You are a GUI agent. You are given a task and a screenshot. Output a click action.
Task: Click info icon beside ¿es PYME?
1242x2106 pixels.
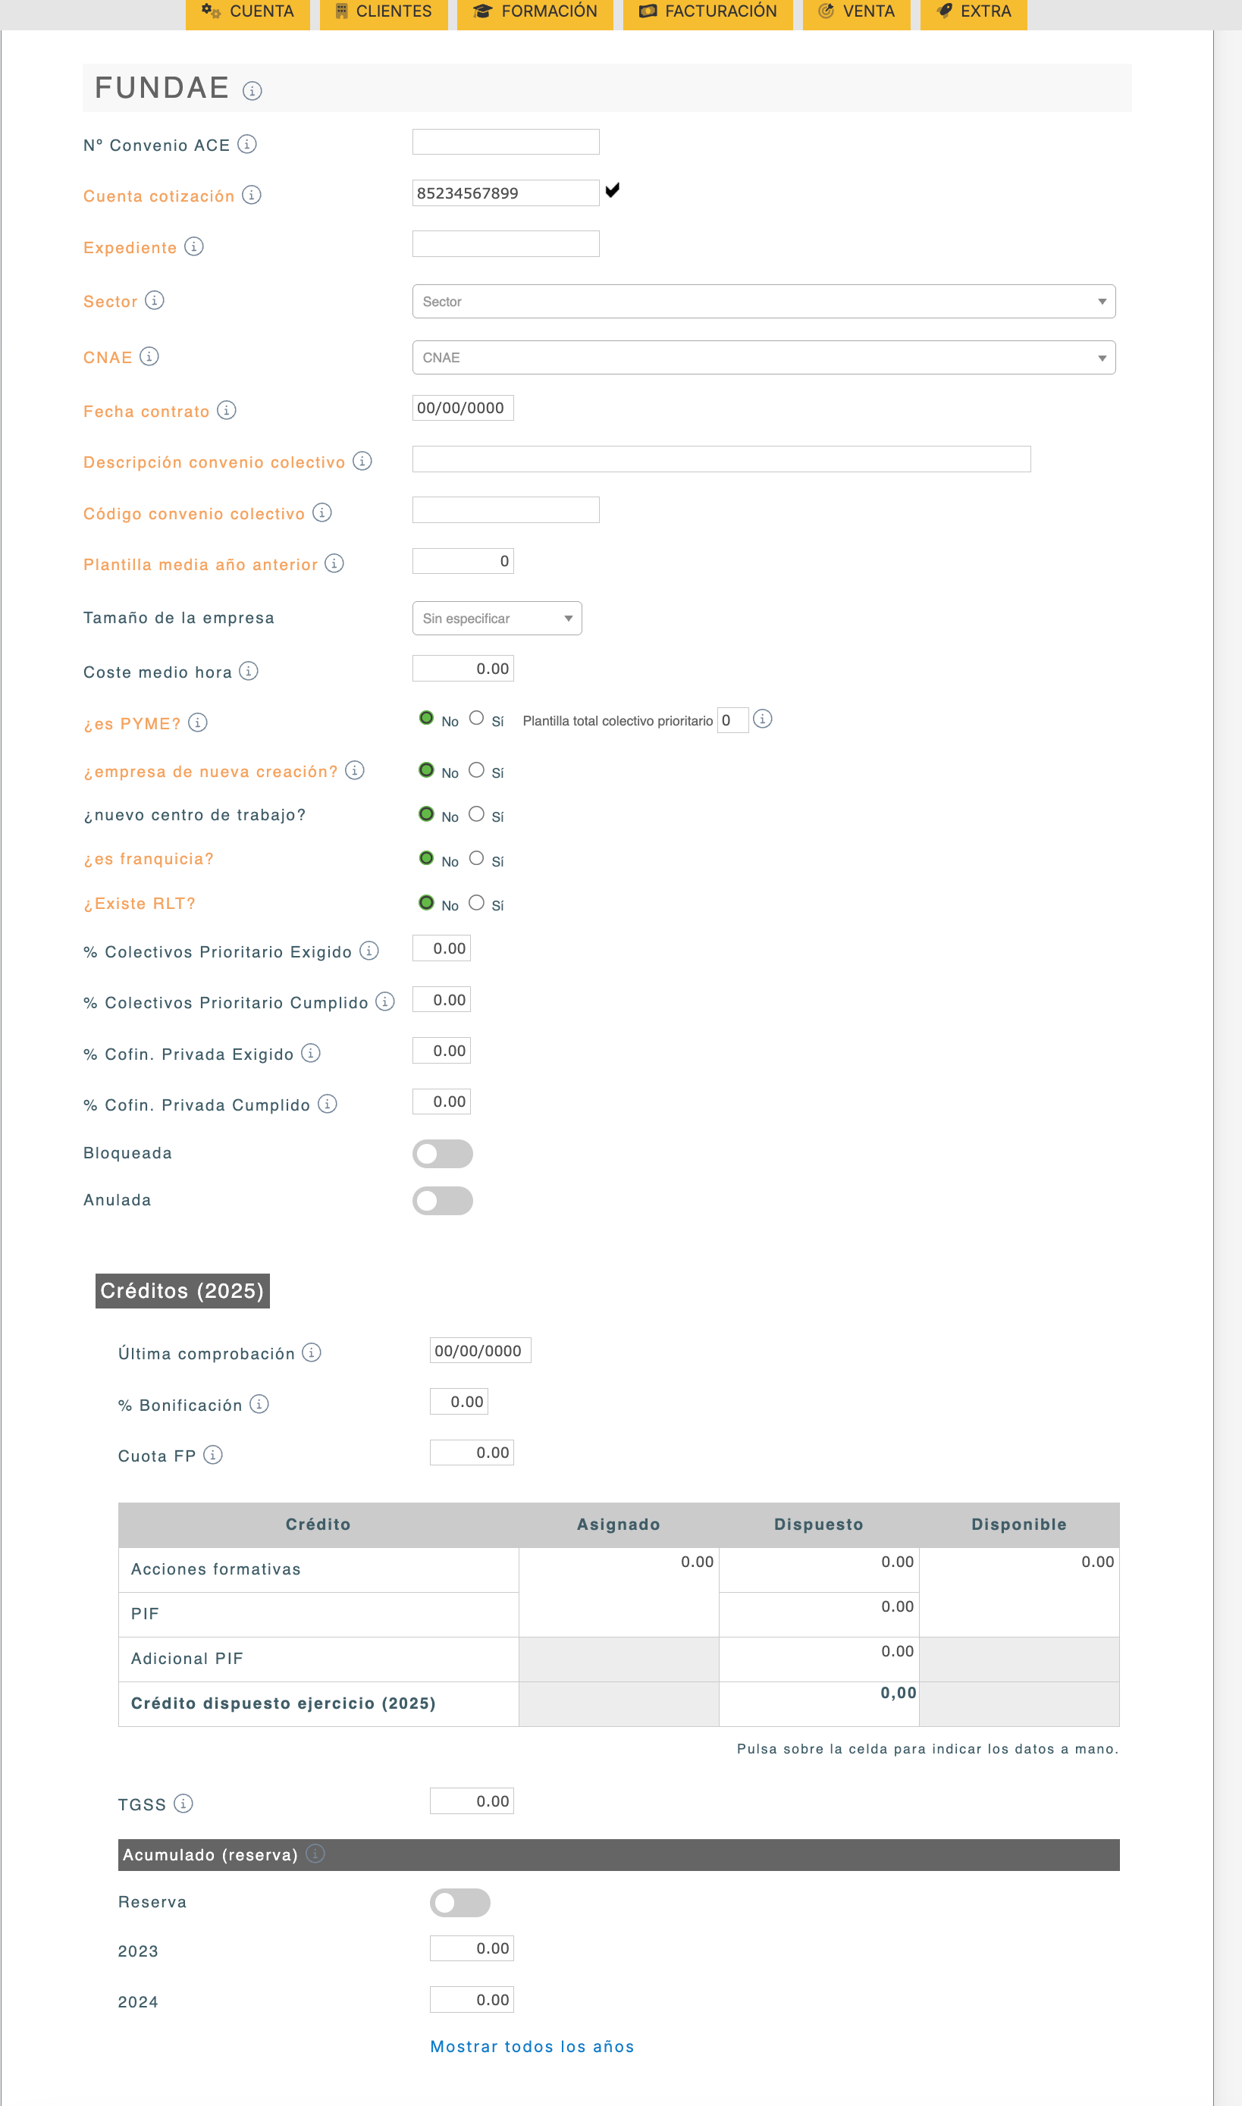197,722
